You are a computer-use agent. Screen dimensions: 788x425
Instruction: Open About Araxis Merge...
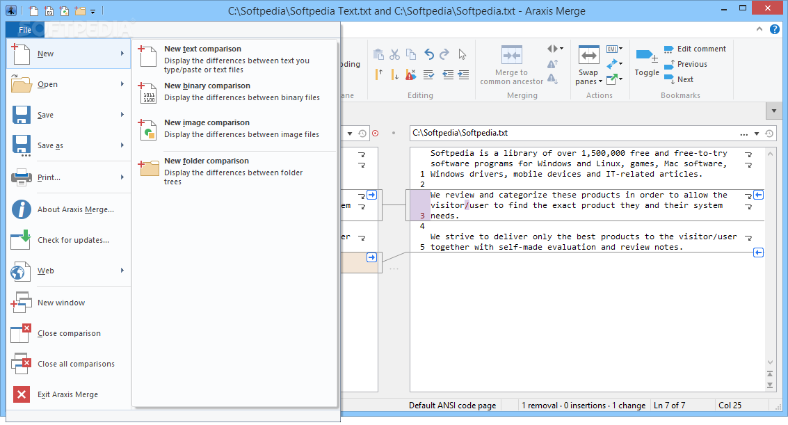68,209
